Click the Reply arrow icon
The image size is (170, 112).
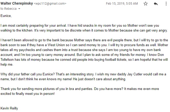[156, 4]
